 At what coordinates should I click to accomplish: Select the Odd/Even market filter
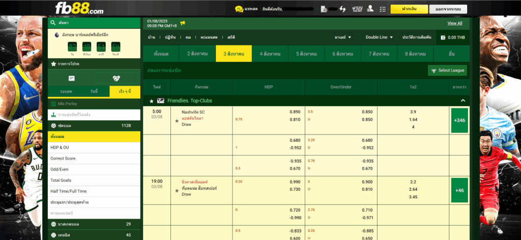pos(94,169)
